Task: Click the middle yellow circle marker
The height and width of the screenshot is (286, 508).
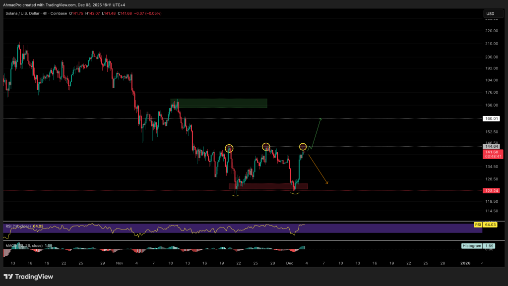Action: pos(266,146)
